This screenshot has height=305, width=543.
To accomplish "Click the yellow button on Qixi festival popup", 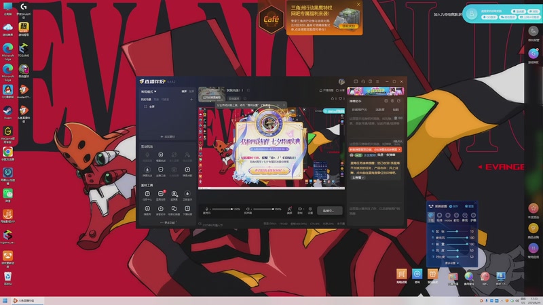I will click(269, 171).
